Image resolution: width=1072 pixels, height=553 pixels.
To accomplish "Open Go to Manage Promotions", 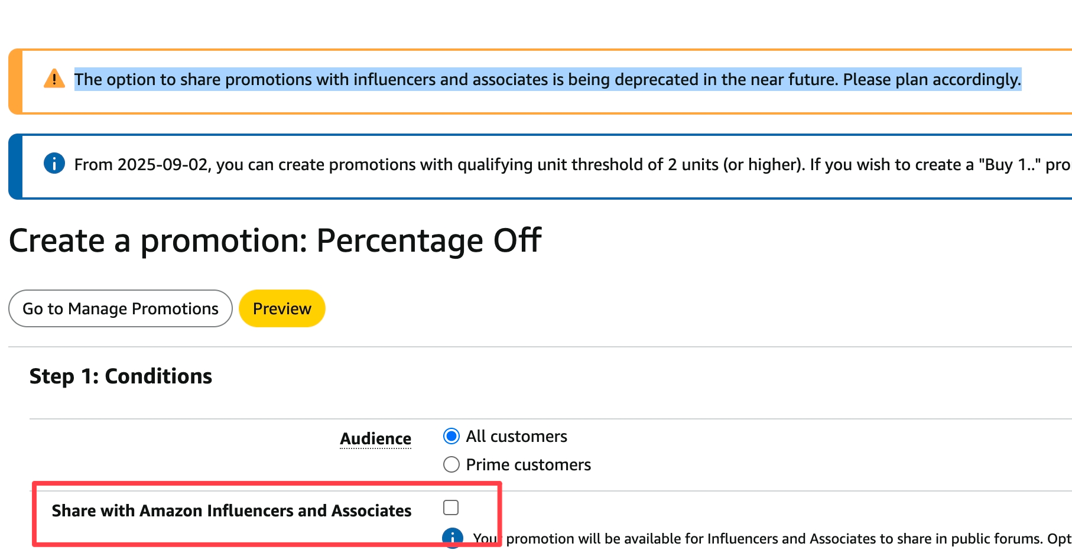I will coord(121,308).
